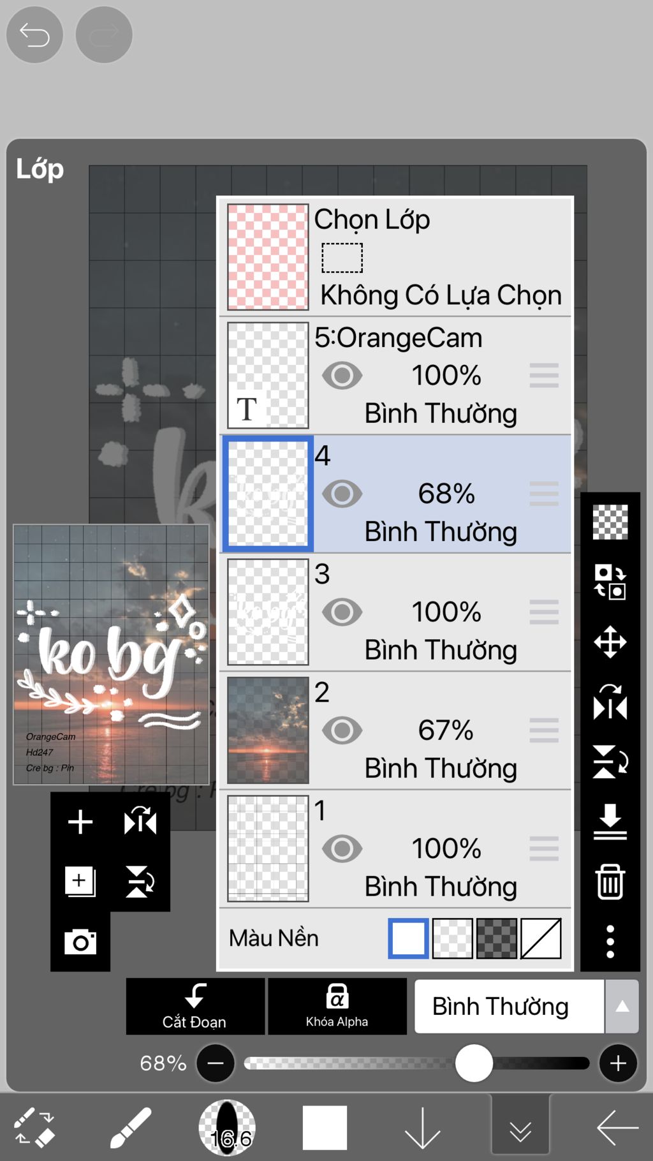Add a new layer with plus icon
The image size is (653, 1161).
coord(80,822)
